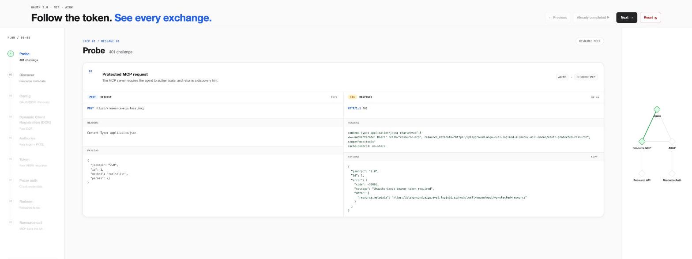Reset the flow walkthrough
Screen dimensions: 692x259
click(x=650, y=18)
